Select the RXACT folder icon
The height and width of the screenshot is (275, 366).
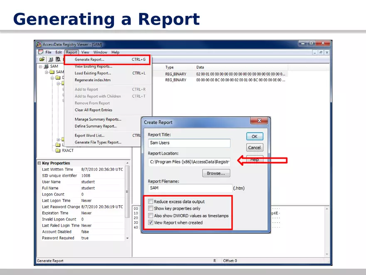(58, 150)
